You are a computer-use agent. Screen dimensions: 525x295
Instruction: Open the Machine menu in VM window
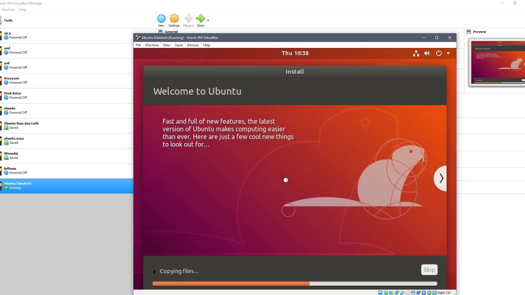point(152,45)
